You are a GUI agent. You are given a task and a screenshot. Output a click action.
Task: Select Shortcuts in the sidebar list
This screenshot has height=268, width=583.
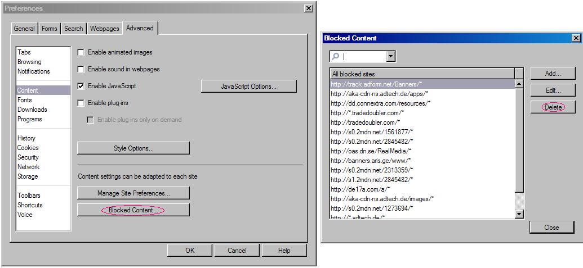point(30,206)
